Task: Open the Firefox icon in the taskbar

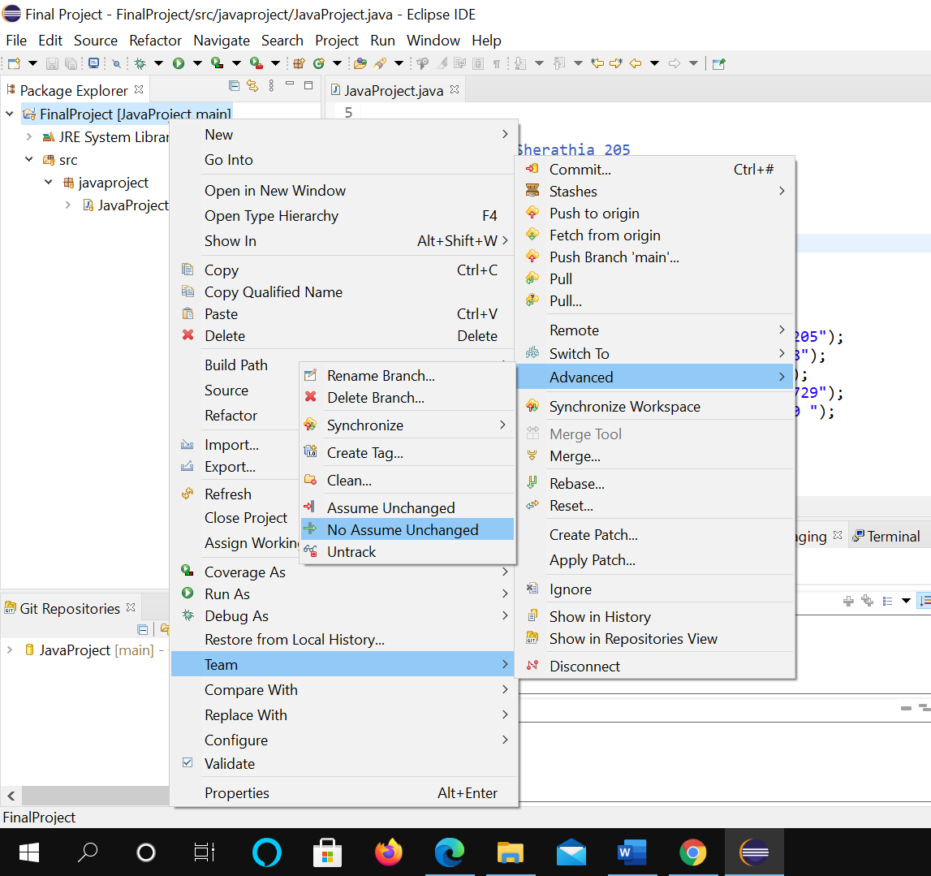Action: [389, 852]
